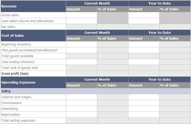Select Net sales Current Month amount cell
Image resolution: width=191 pixels, height=124 pixels.
coord(81,27)
